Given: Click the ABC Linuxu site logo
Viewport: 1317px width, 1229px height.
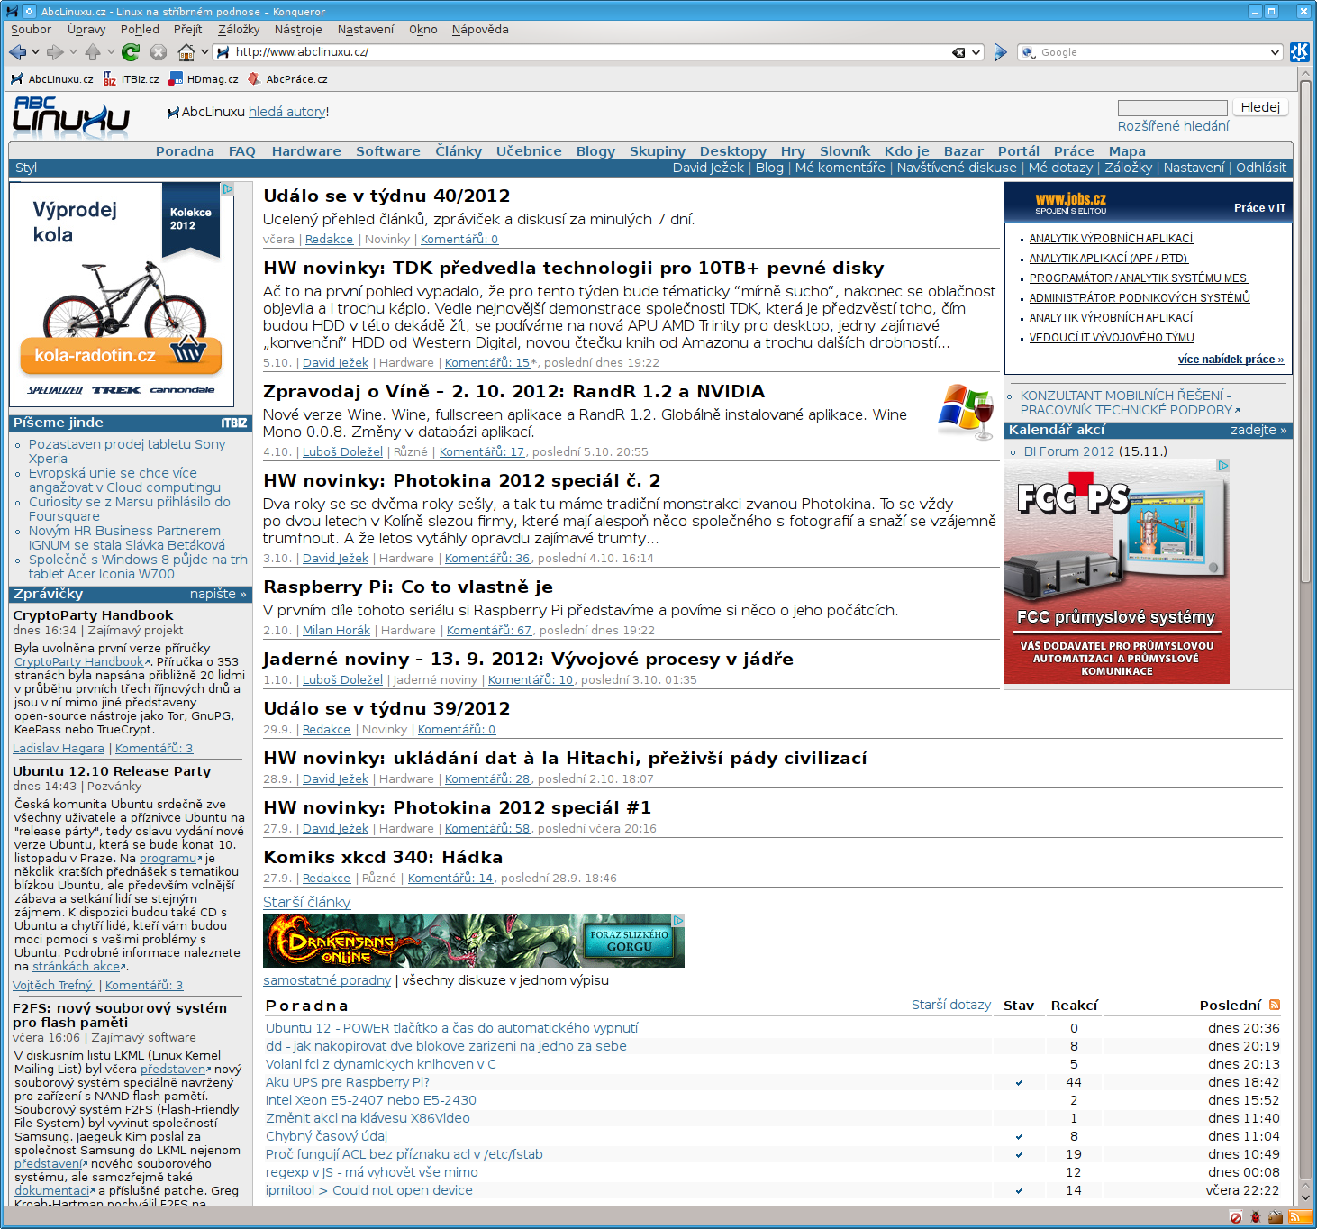Looking at the screenshot, I should point(71,117).
